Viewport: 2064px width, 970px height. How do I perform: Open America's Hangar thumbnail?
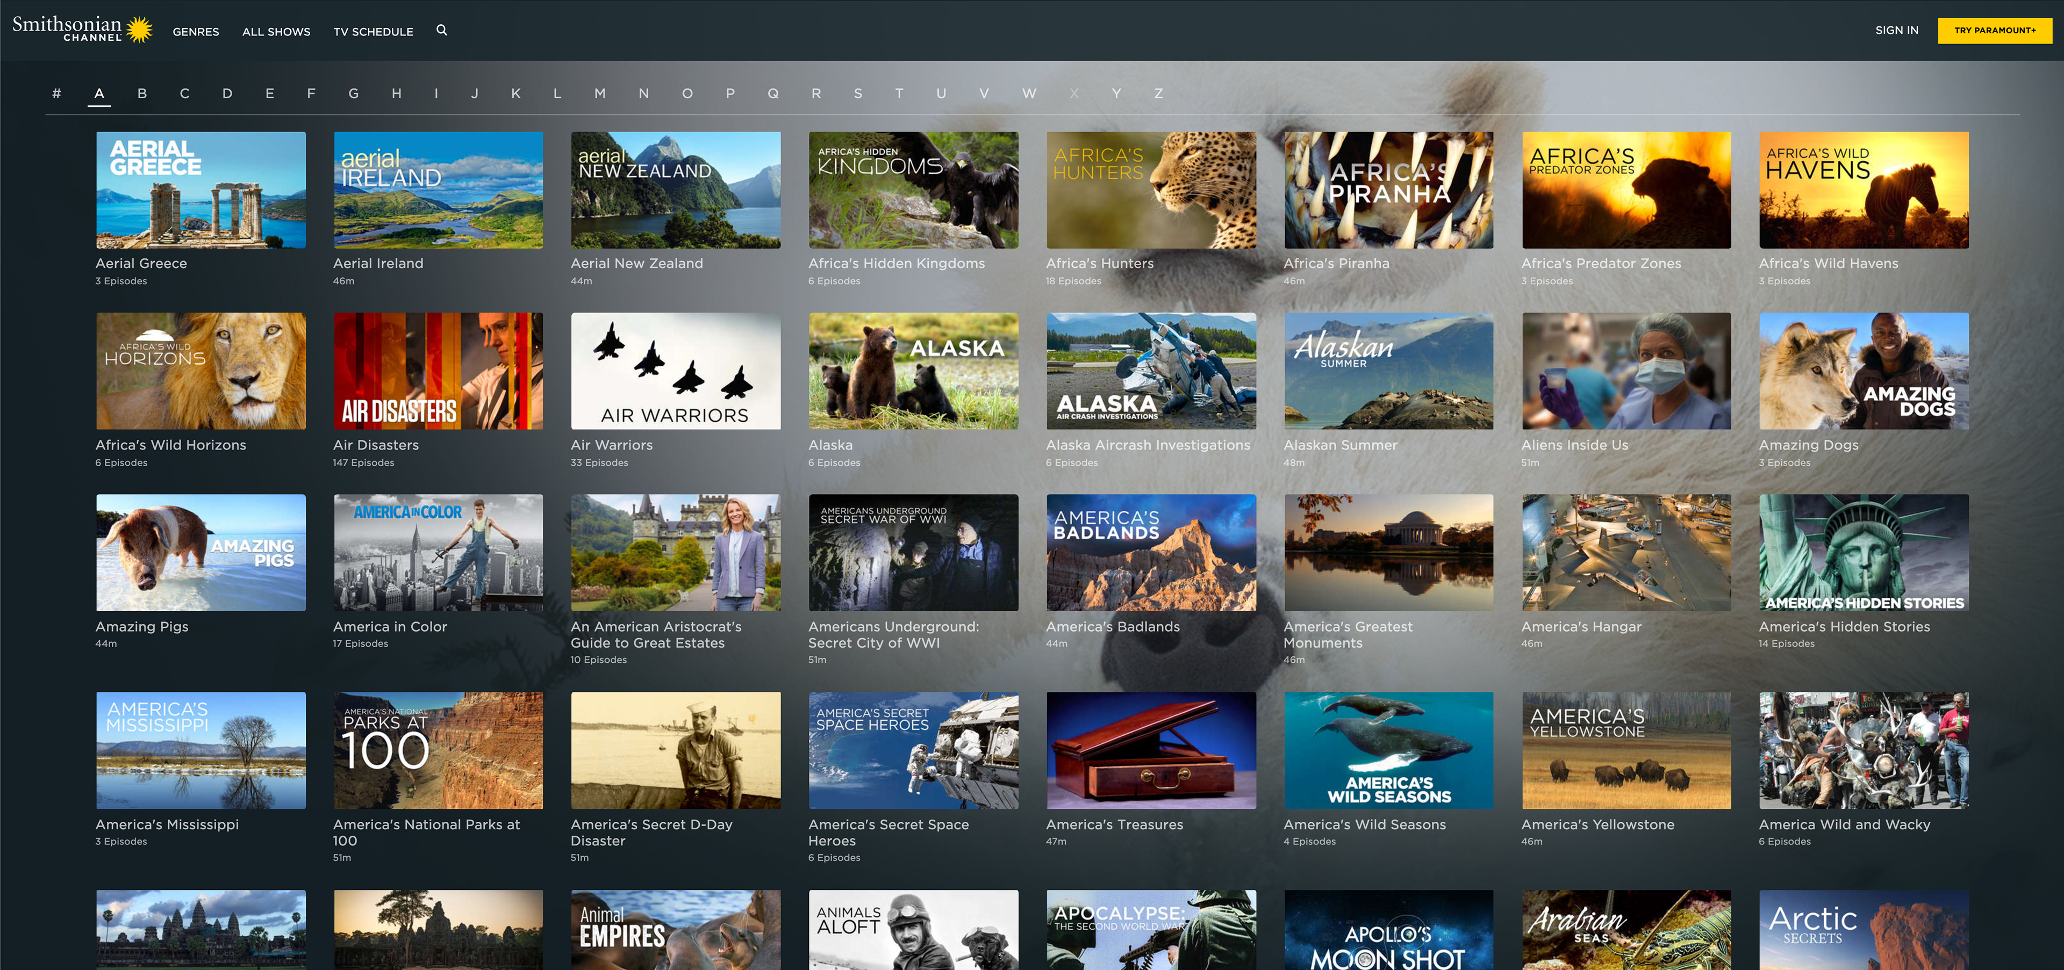[x=1626, y=552]
